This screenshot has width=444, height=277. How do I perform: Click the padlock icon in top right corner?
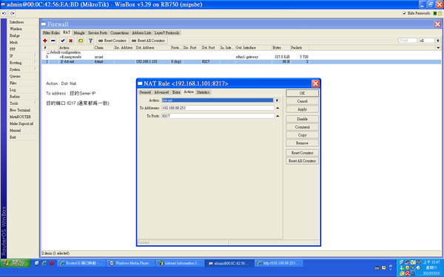point(440,13)
